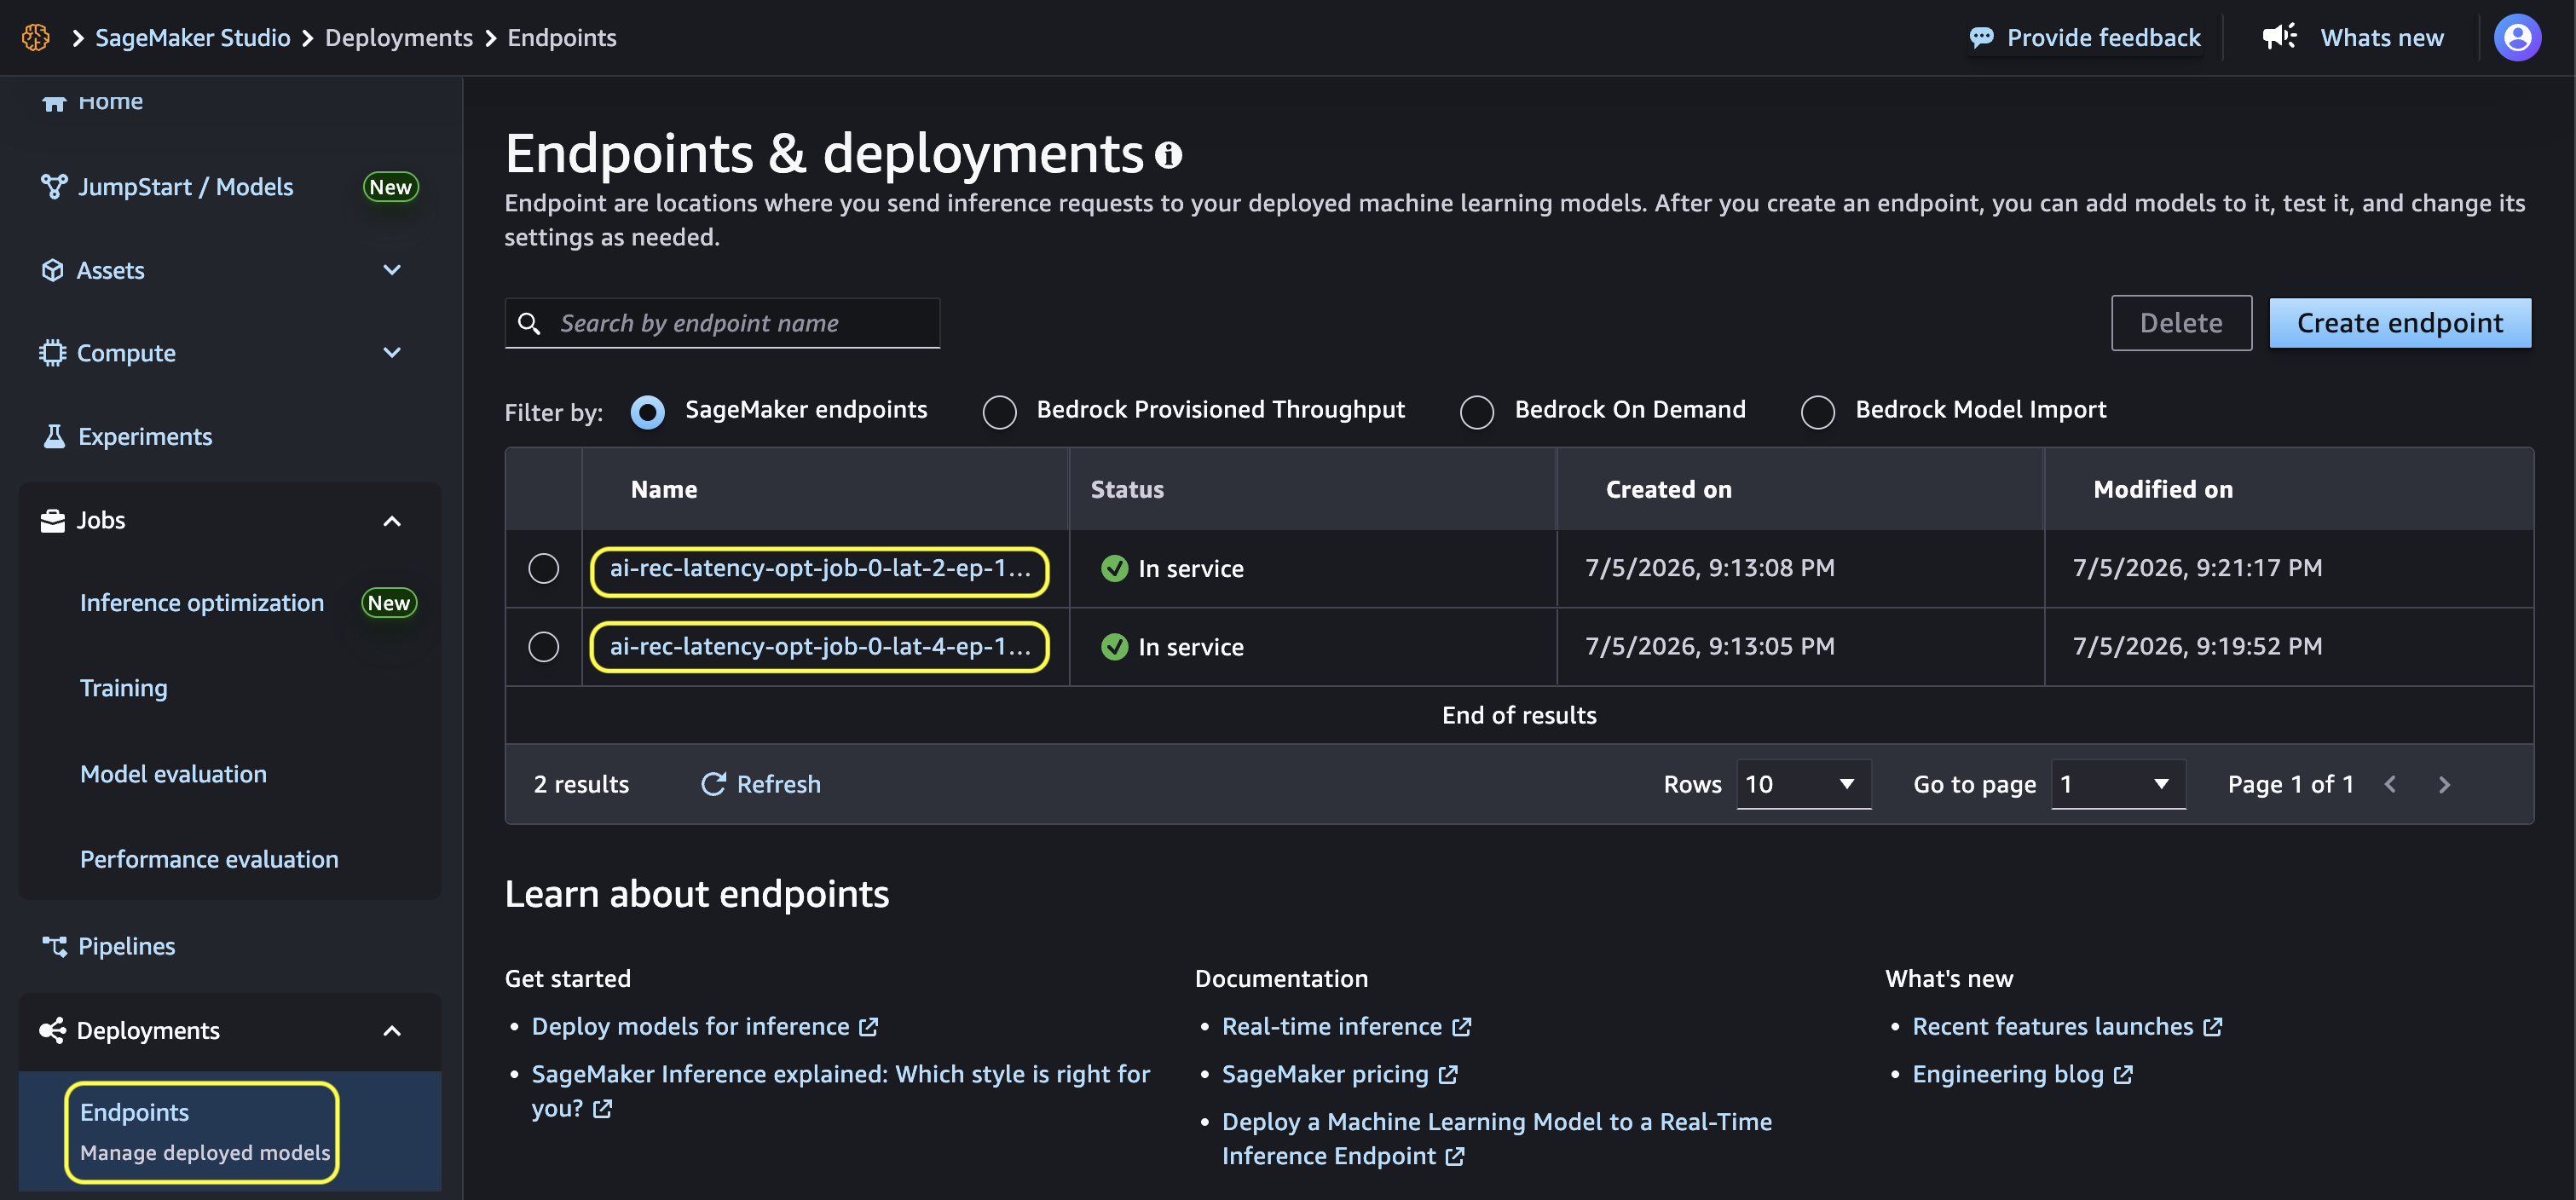The width and height of the screenshot is (2576, 1200).
Task: Click the Experiments flask icon
Action: tap(54, 436)
